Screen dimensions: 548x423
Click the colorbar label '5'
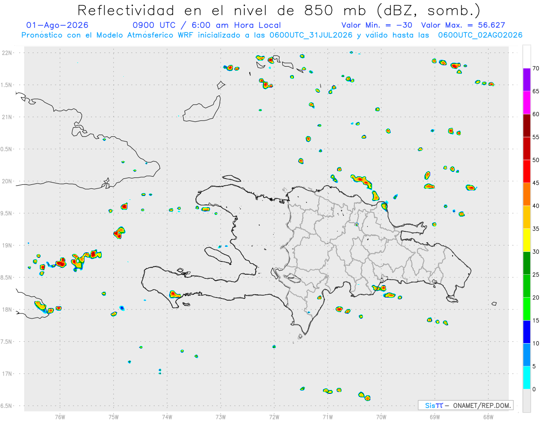click(534, 366)
